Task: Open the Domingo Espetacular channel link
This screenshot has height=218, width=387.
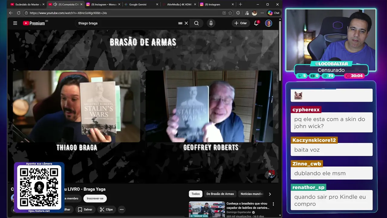Action: 239,212
